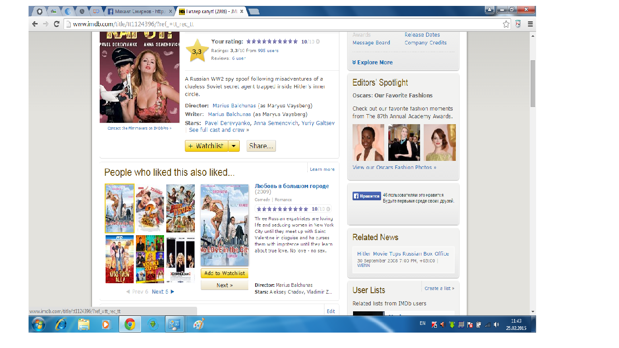Open Message Board link
Viewport: 619px width, 348px height.
click(371, 43)
